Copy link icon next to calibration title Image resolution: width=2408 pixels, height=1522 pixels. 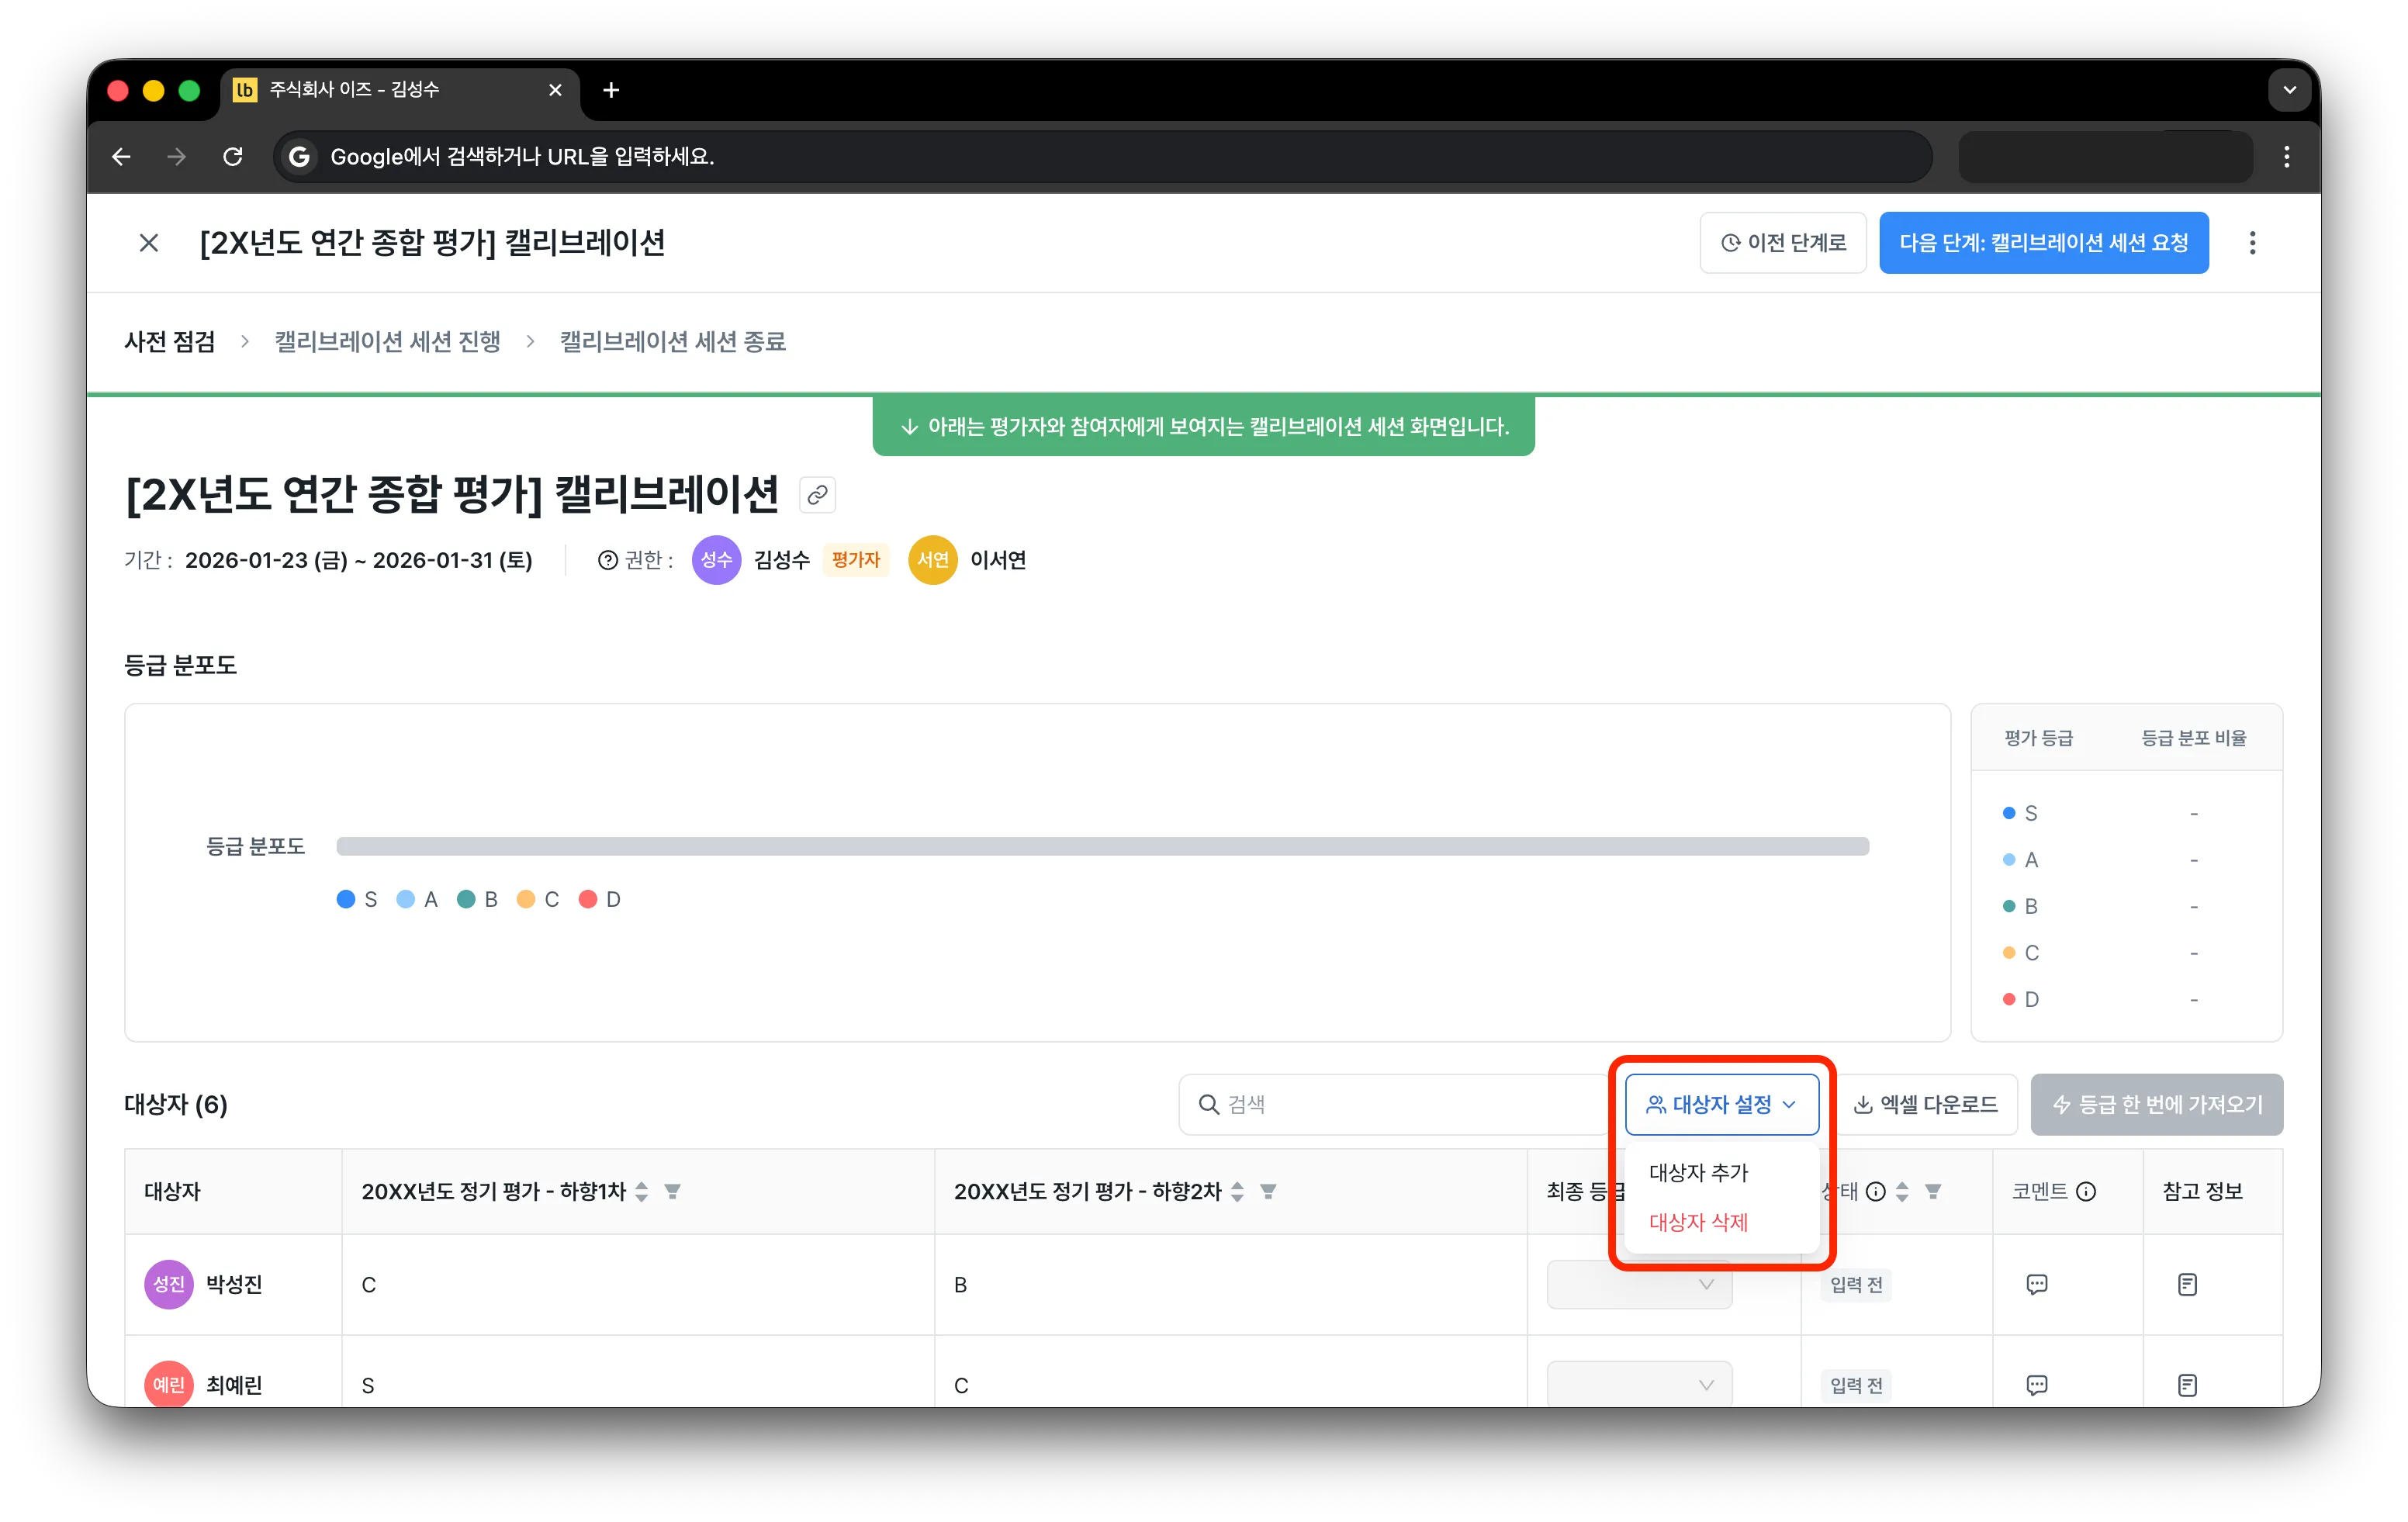click(x=817, y=495)
